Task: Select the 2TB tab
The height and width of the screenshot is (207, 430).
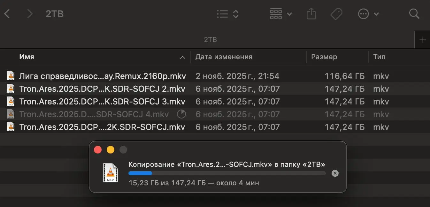Action: click(x=210, y=40)
